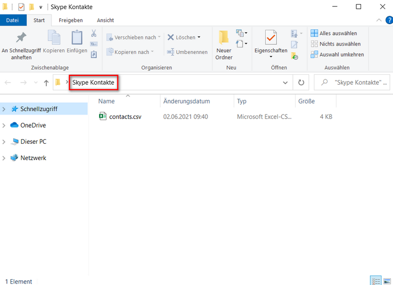Open the address bar history dropdown
393x285 pixels.
[285, 82]
